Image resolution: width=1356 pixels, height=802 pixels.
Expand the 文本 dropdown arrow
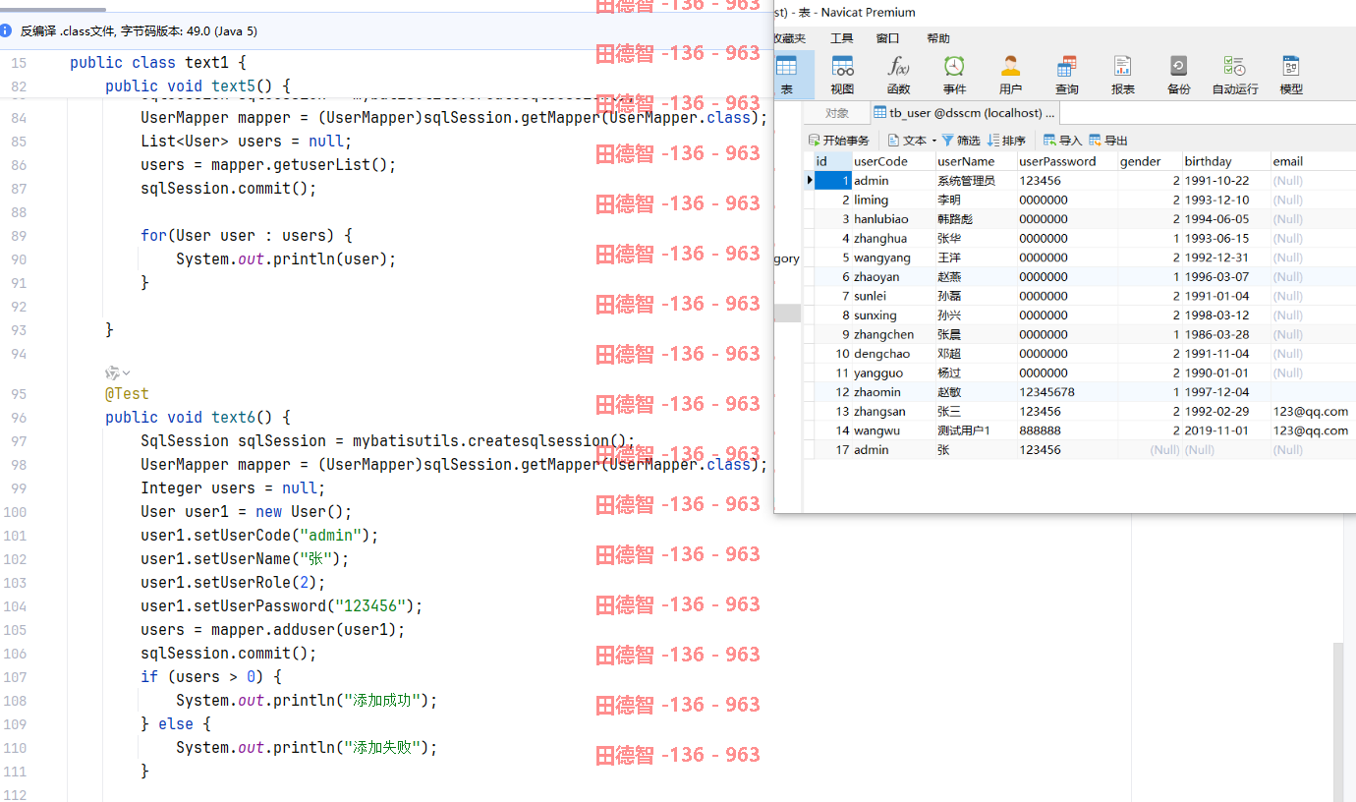click(934, 141)
